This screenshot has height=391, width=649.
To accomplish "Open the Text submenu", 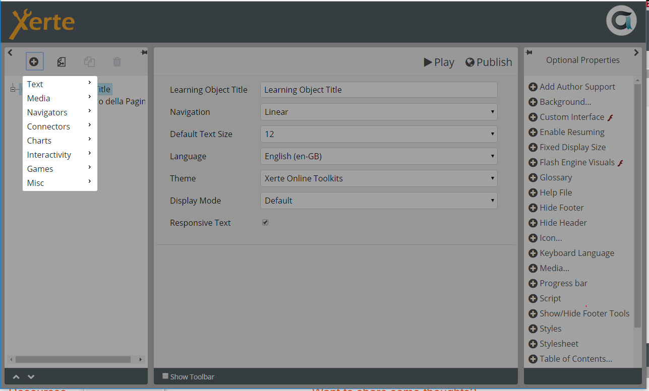I will [x=60, y=84].
